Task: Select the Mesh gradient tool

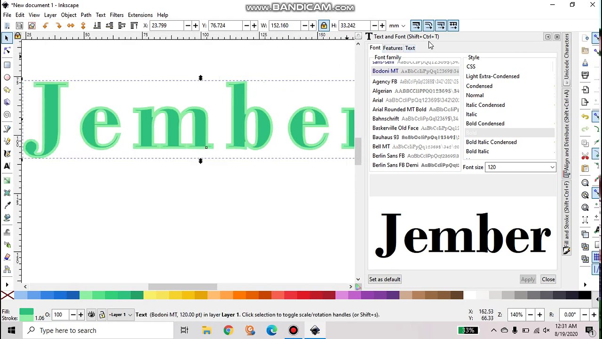Action: pyautogui.click(x=7, y=193)
